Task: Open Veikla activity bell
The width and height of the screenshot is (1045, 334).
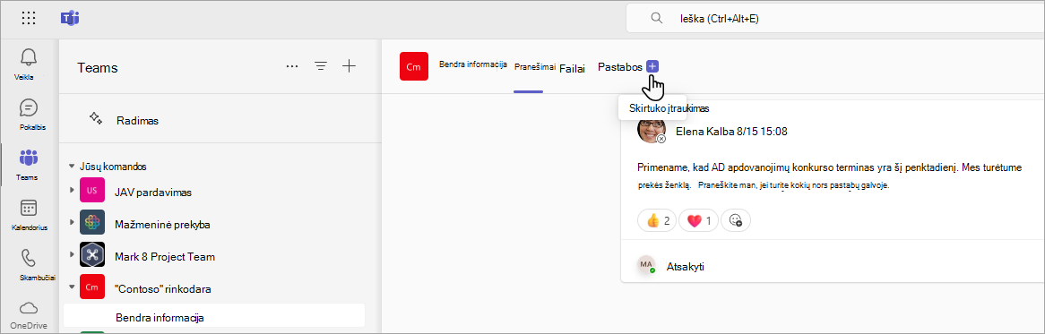Action: click(x=28, y=64)
